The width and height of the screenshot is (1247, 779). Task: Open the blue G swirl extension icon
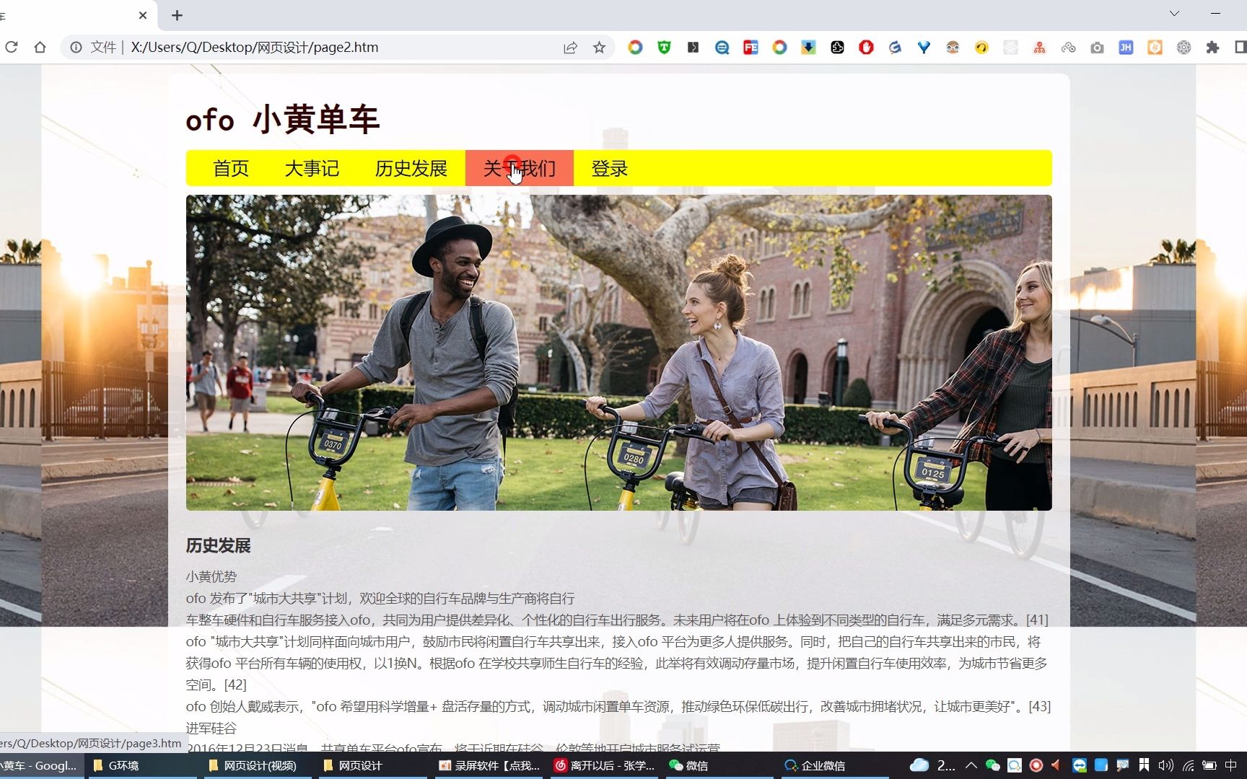click(x=895, y=48)
